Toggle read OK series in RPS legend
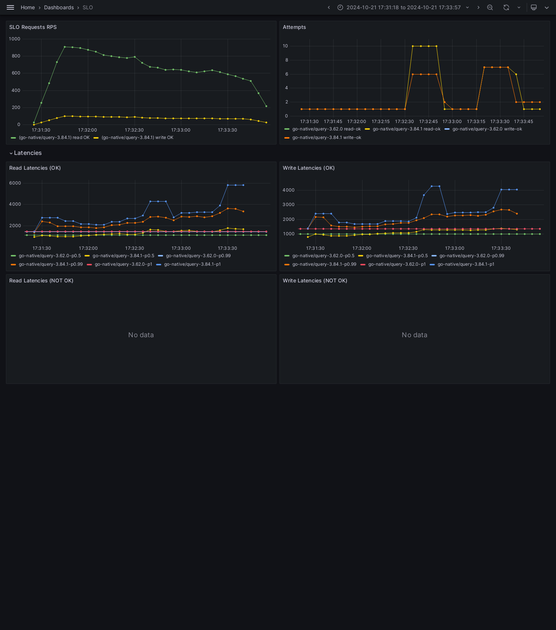556x630 pixels. 54,137
